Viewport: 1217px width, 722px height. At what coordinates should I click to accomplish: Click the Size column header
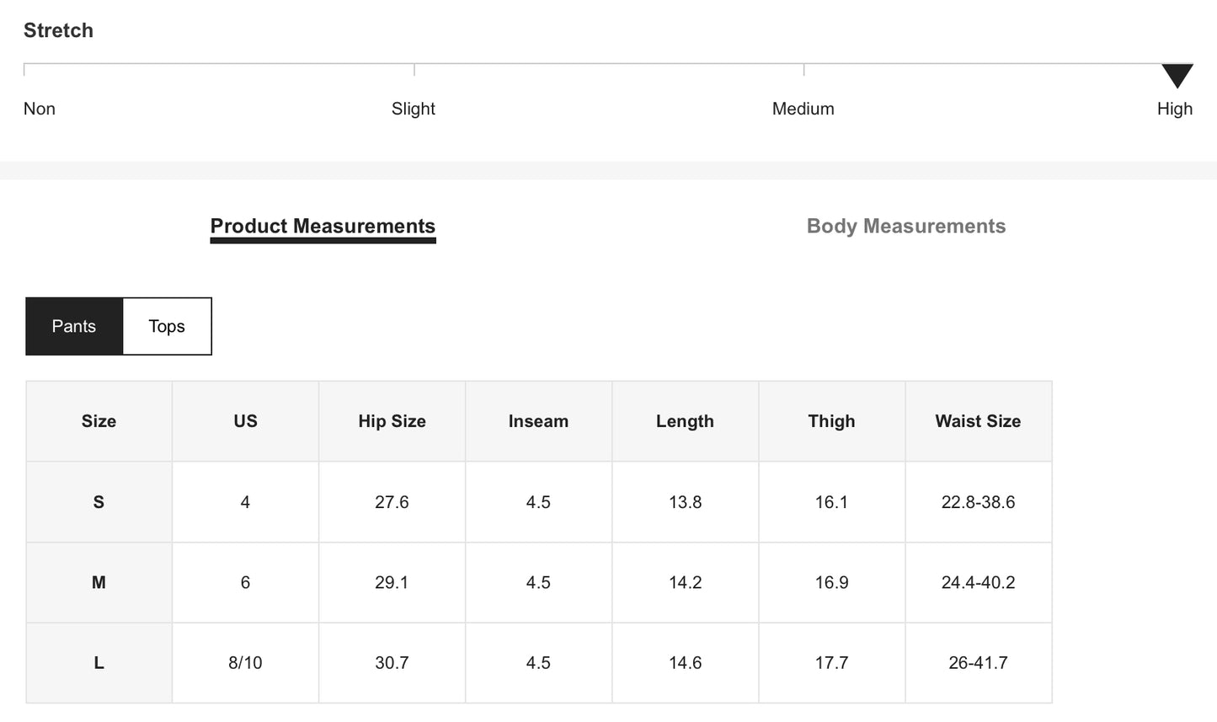(99, 421)
